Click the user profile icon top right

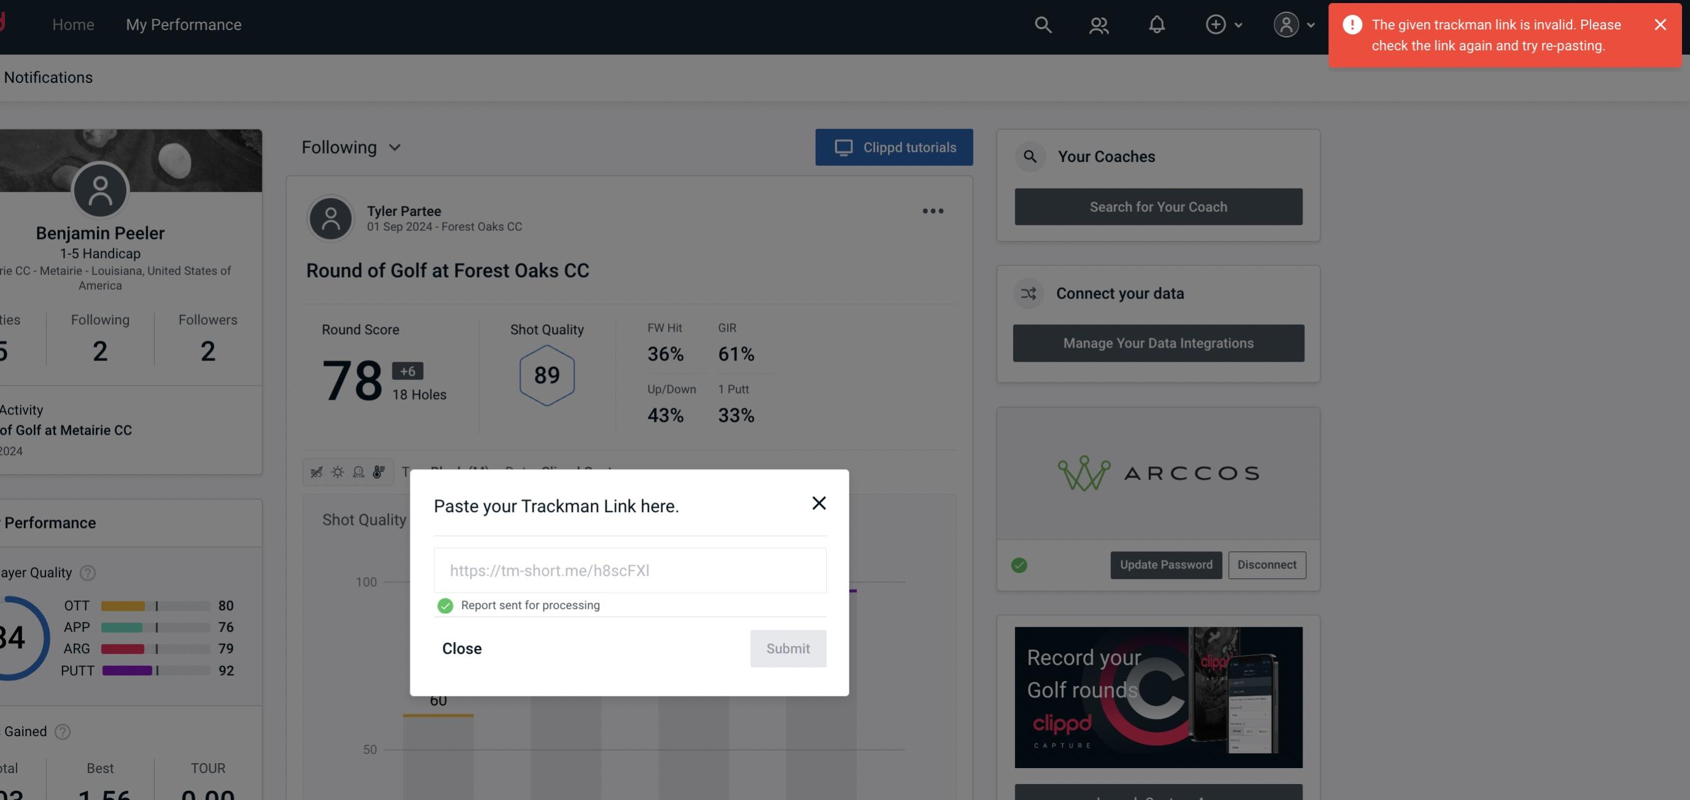[x=1283, y=24]
